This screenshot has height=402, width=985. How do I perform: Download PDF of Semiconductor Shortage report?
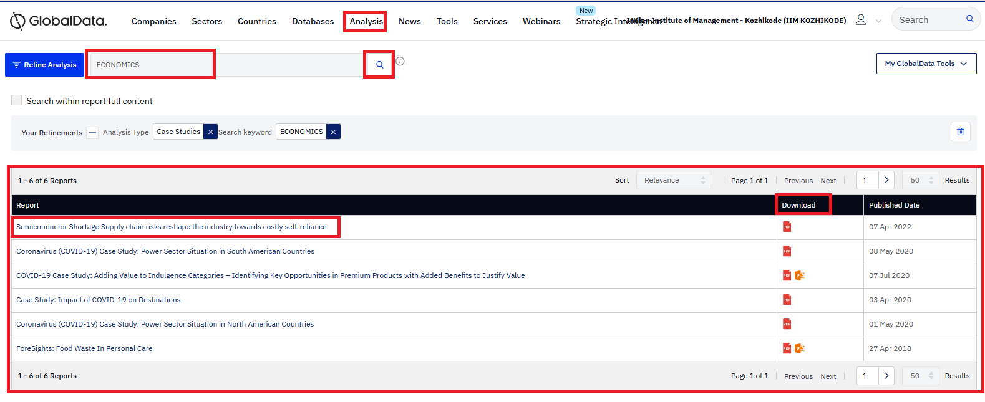click(x=787, y=227)
